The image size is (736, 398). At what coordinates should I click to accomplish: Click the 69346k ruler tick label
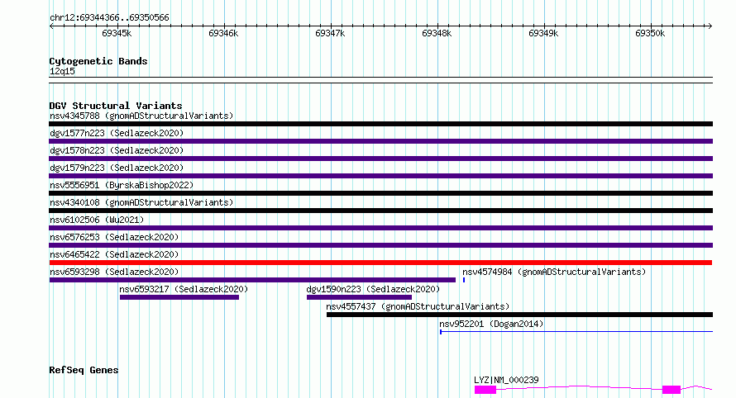(223, 33)
